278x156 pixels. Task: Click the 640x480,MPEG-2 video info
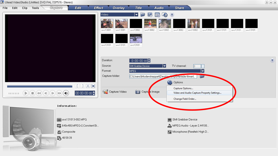click(x=80, y=126)
